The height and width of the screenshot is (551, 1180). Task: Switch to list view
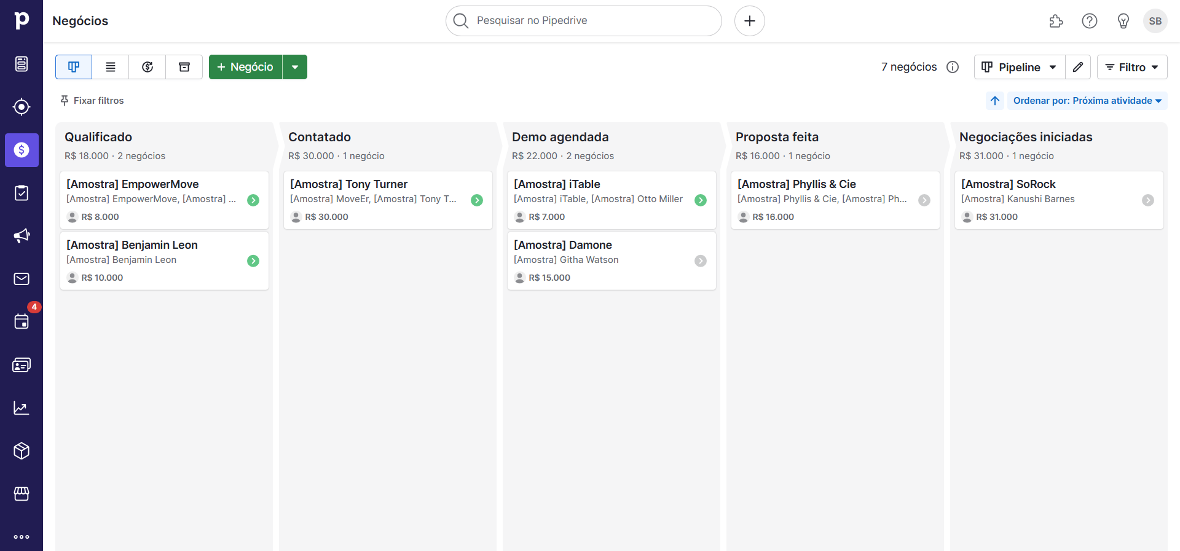coord(111,67)
